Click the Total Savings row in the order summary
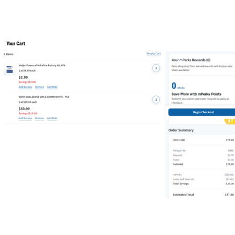Viewport: 235px width, 235px height. coord(203,184)
